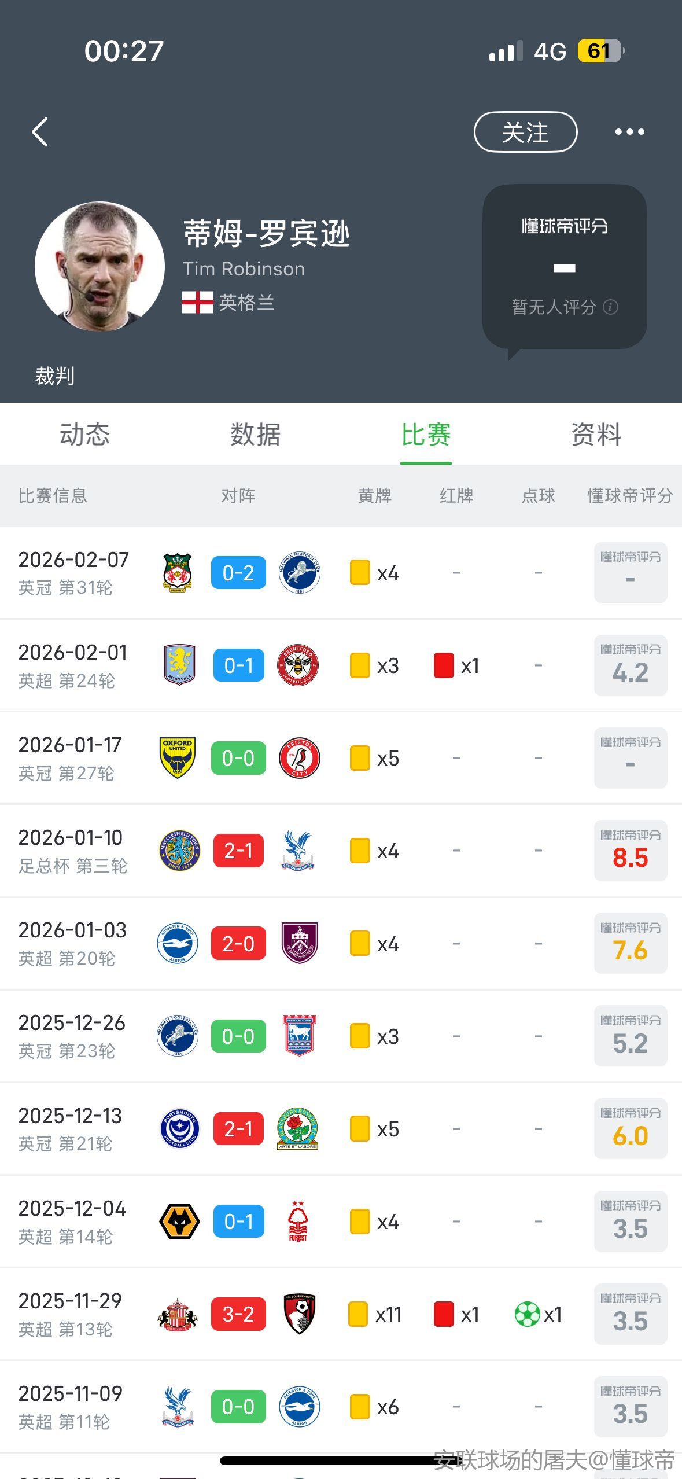682x1479 pixels.
Task: Tap the back arrow icon
Action: coord(40,132)
